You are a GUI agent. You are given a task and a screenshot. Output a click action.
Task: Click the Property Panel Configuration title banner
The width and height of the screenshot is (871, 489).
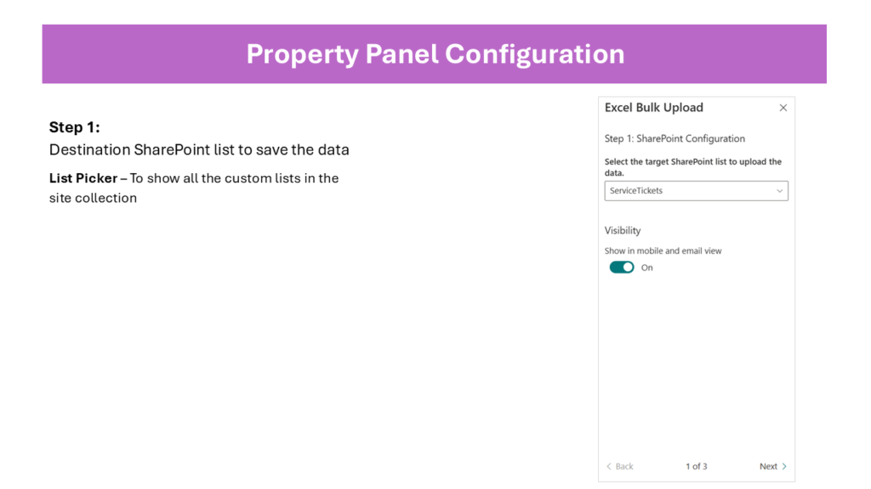coord(435,53)
